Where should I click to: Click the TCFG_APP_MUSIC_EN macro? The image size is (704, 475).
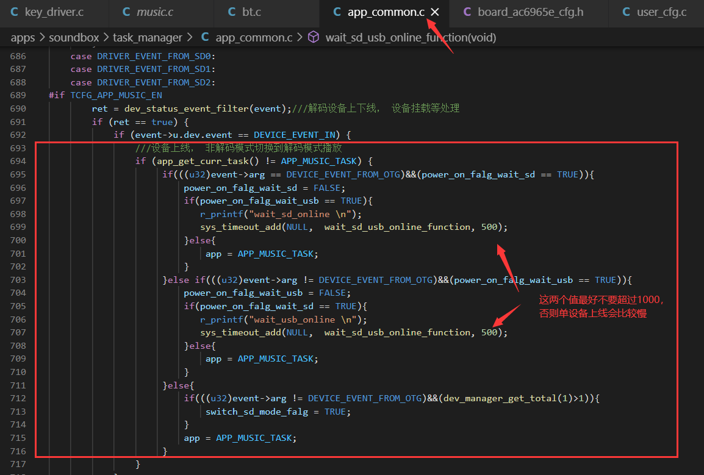117,95
